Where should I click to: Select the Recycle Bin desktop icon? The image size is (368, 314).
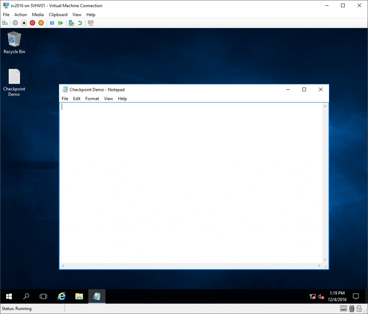point(14,43)
